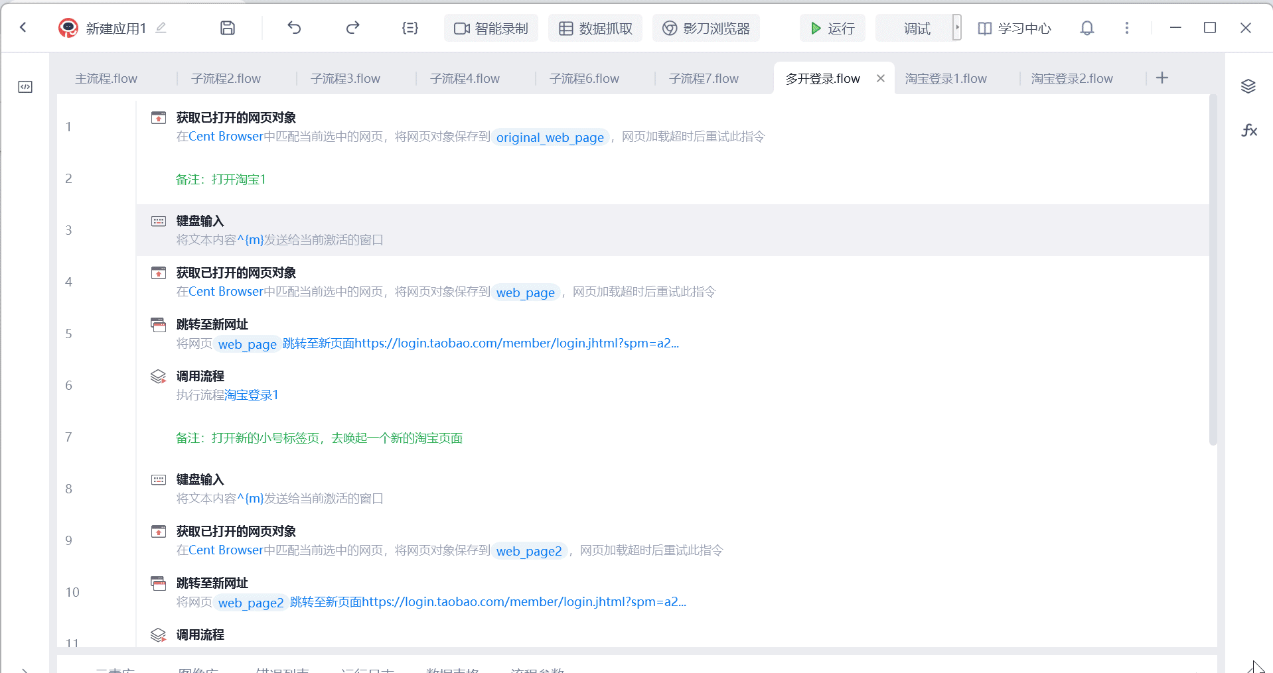Toggle the code view panel on left sidebar
The width and height of the screenshot is (1273, 673).
click(x=25, y=87)
